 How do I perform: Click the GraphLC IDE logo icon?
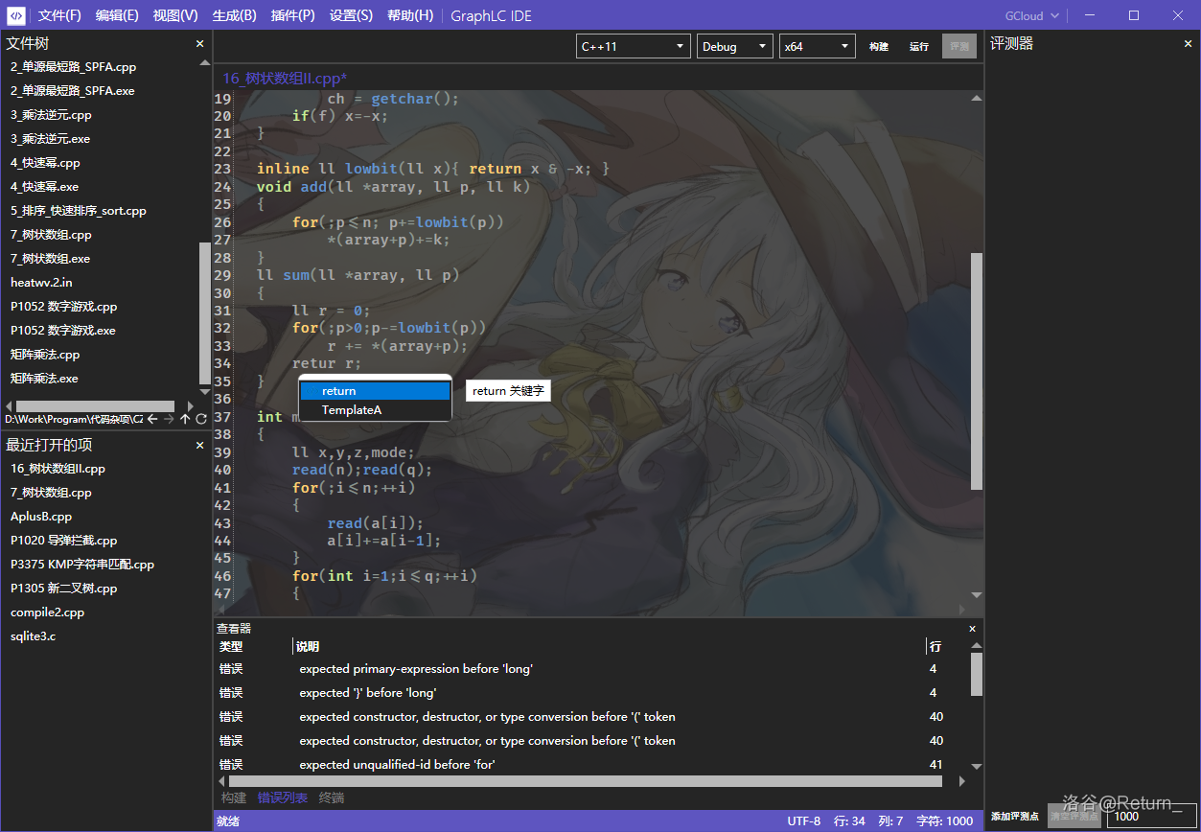point(16,15)
